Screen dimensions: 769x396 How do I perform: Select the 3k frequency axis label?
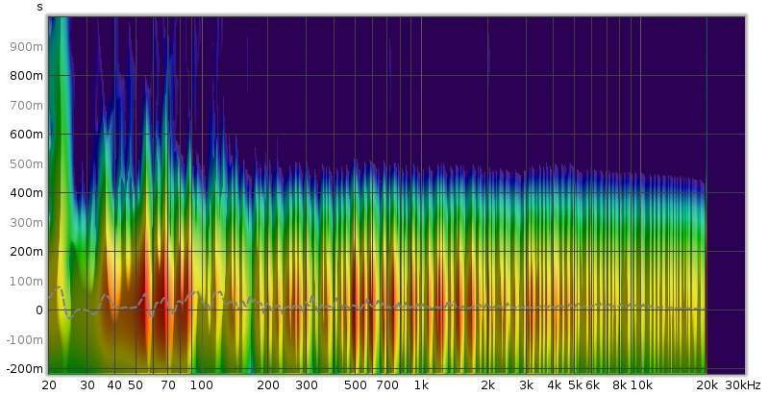pos(526,385)
